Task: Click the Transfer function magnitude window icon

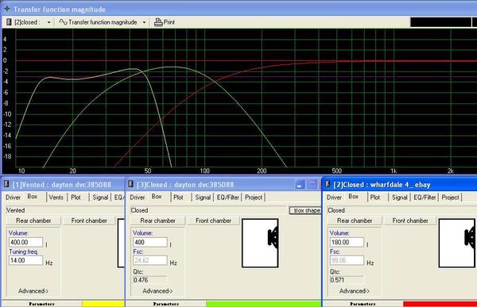Action: [6, 9]
